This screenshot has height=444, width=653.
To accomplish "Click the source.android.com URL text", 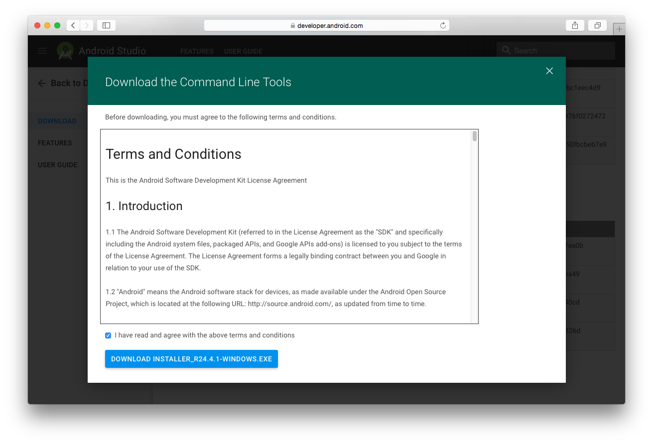I will 290,304.
